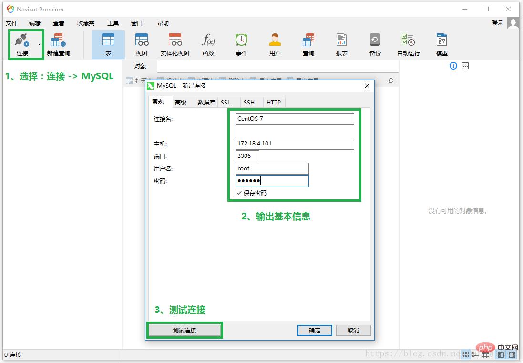Switch to the 高级 (Advanced) tab
The image size is (523, 363).
181,102
